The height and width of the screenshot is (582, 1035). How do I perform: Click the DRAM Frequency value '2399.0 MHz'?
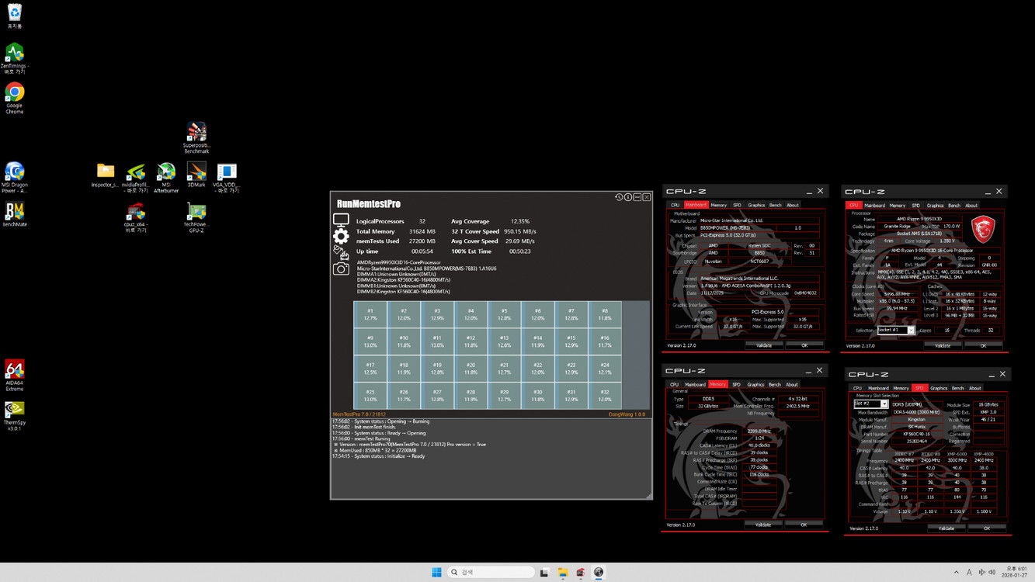(760, 431)
